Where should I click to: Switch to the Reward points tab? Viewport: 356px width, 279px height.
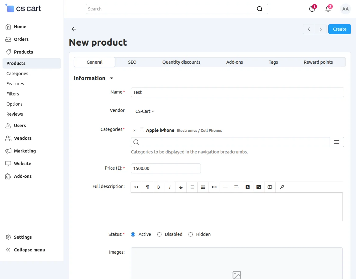coord(318,62)
